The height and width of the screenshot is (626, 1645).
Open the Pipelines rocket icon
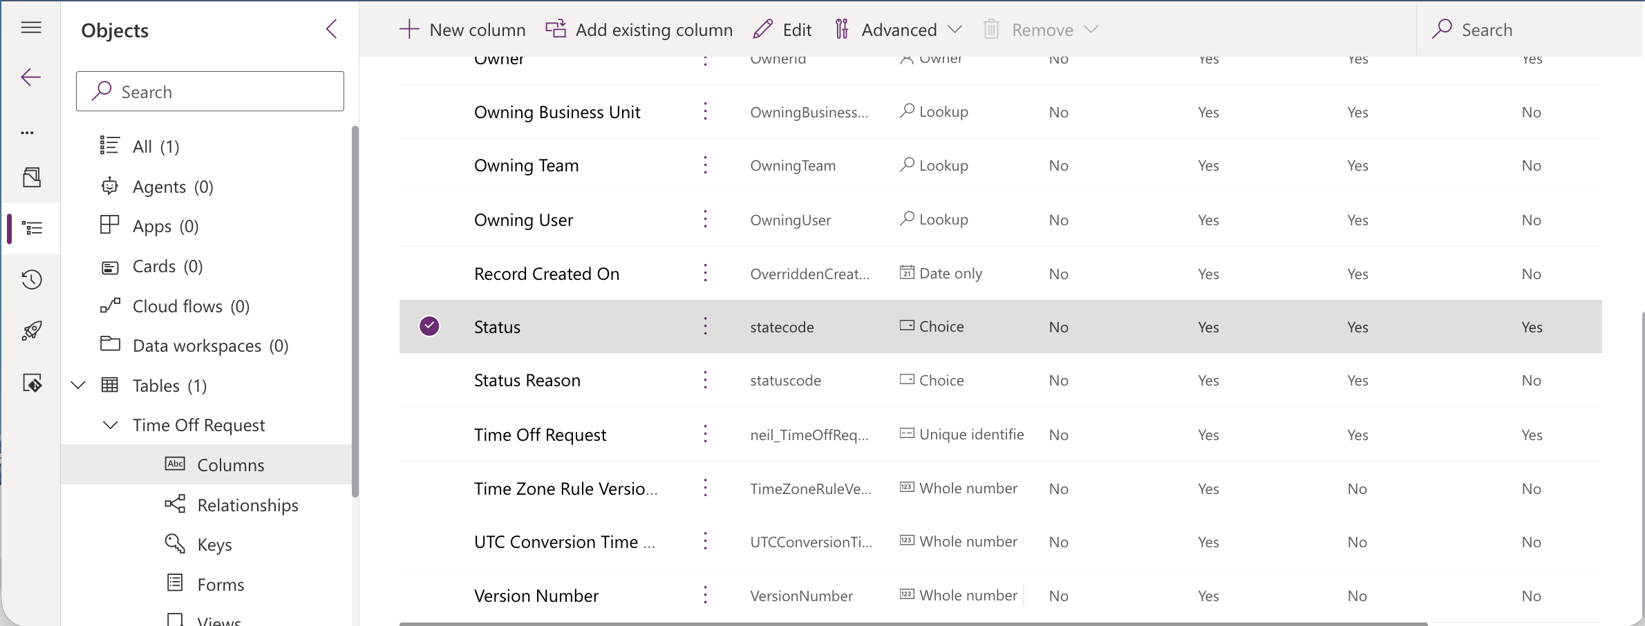coord(32,331)
